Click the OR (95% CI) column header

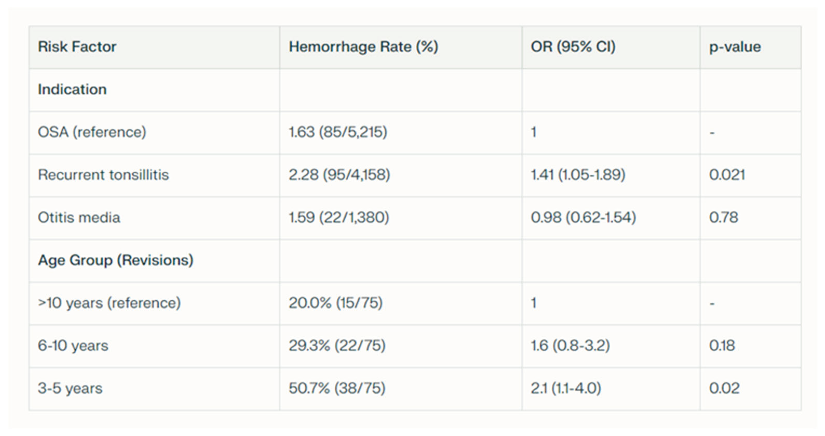point(573,47)
